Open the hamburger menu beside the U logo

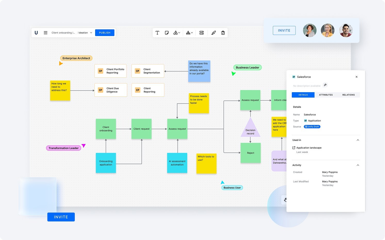click(46, 33)
